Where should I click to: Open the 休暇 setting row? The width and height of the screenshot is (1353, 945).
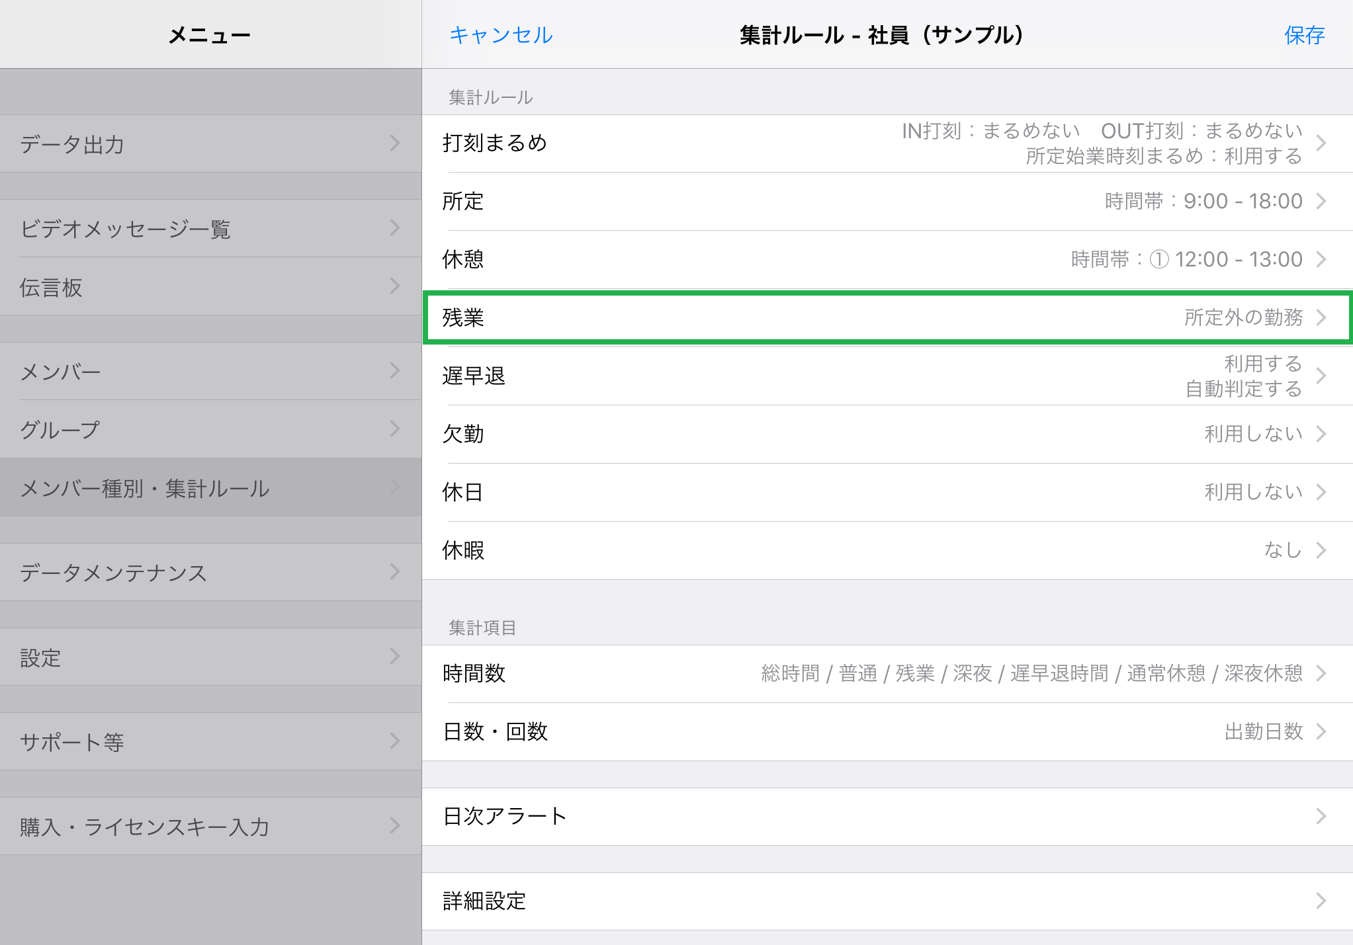coord(887,551)
